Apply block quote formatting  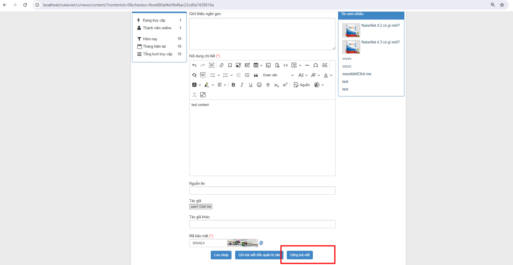[256, 75]
